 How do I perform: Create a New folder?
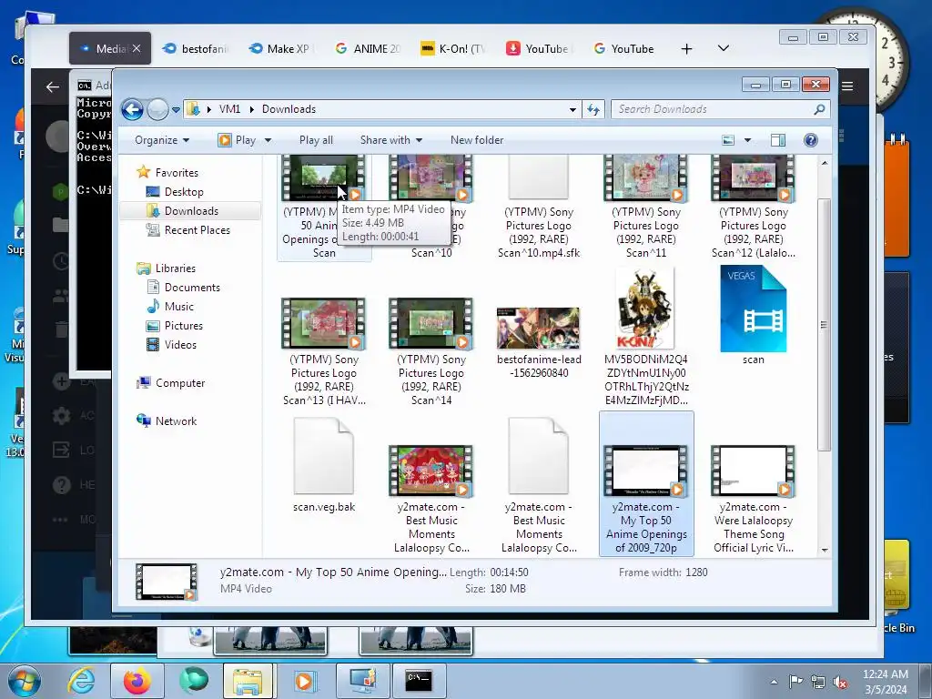coord(477,140)
